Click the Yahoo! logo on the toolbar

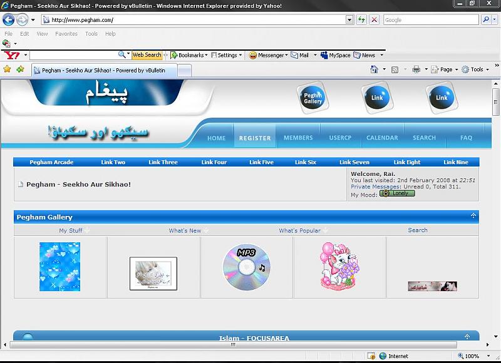click(x=12, y=55)
